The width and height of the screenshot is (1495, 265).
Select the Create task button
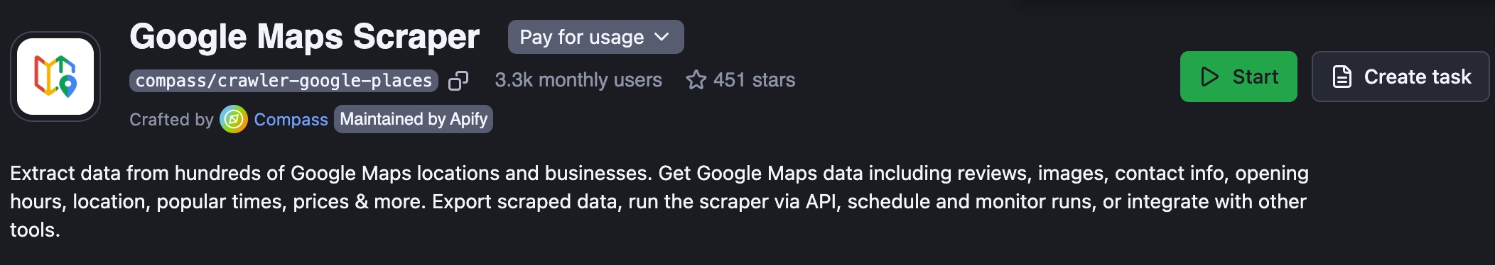pos(1400,77)
